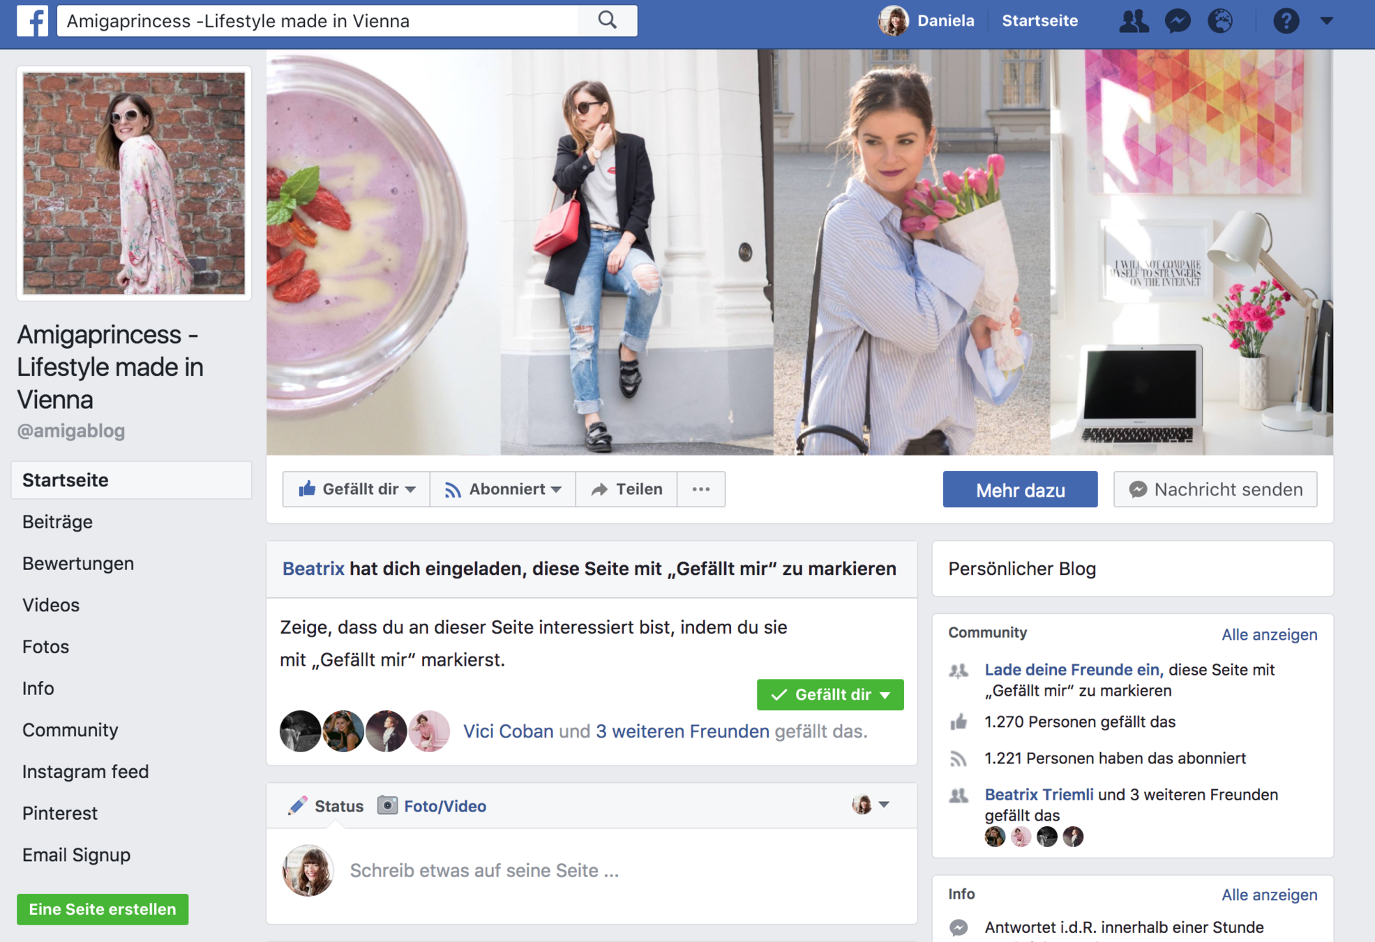Click the Amigaprincess profile picture thumbnail
This screenshot has width=1375, height=942.
click(134, 184)
